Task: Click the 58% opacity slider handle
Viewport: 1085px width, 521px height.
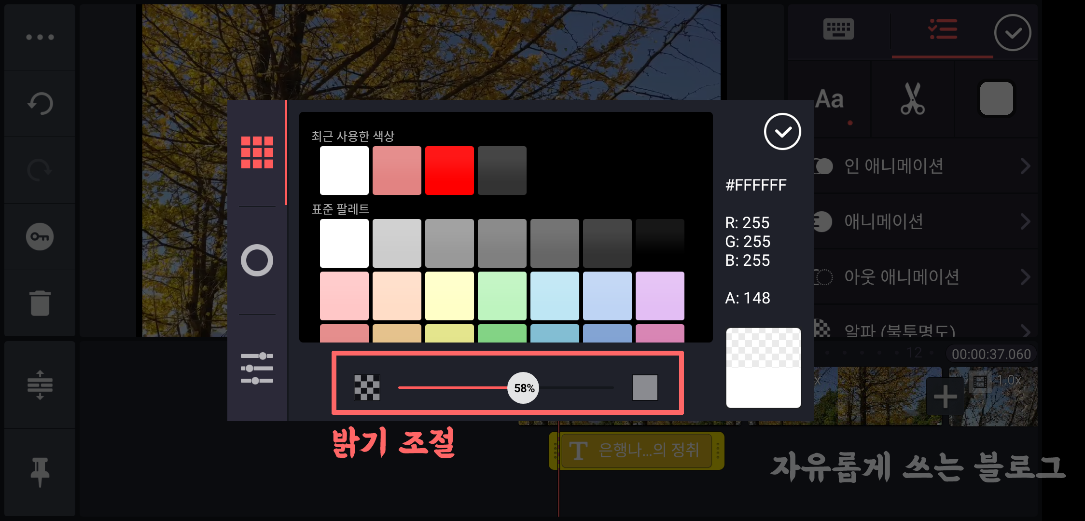Action: [x=524, y=388]
